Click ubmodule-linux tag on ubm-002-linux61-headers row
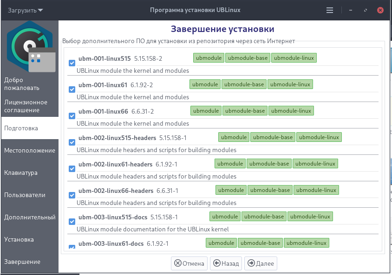 click(x=315, y=164)
